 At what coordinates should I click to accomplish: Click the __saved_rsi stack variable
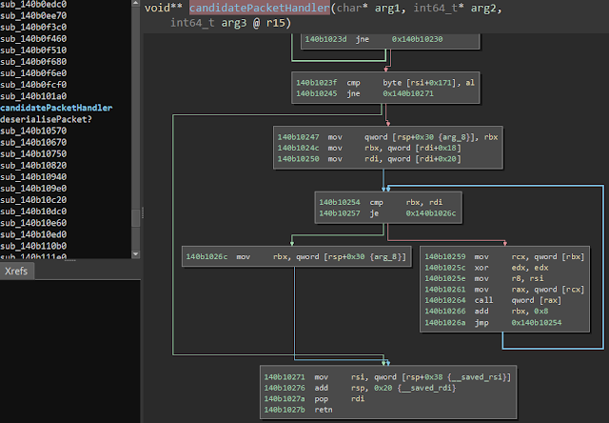click(479, 377)
